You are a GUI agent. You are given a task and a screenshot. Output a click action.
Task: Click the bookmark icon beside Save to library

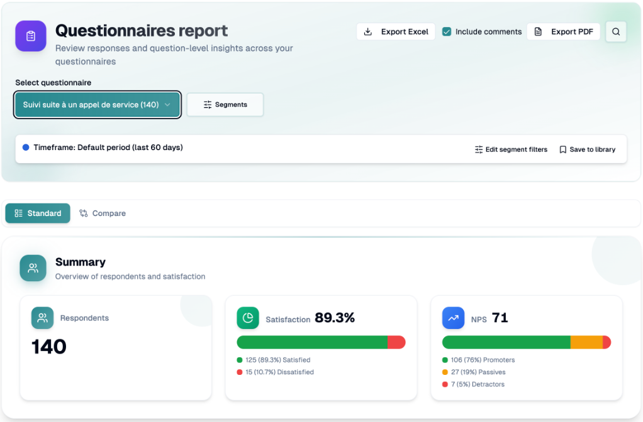563,149
